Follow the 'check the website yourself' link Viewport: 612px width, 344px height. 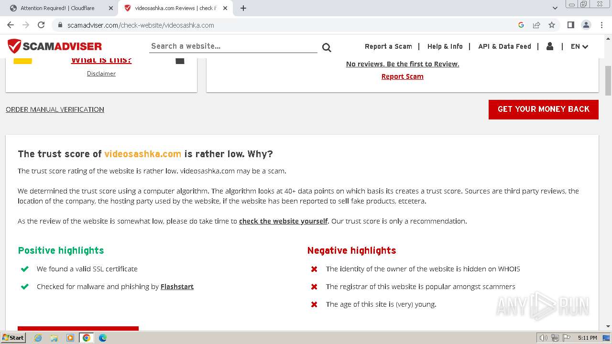coord(284,221)
